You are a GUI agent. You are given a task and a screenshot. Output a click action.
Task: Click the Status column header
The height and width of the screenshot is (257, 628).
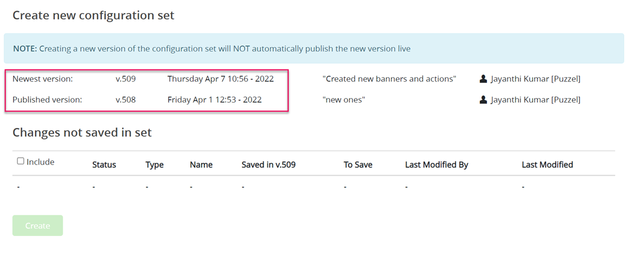104,165
